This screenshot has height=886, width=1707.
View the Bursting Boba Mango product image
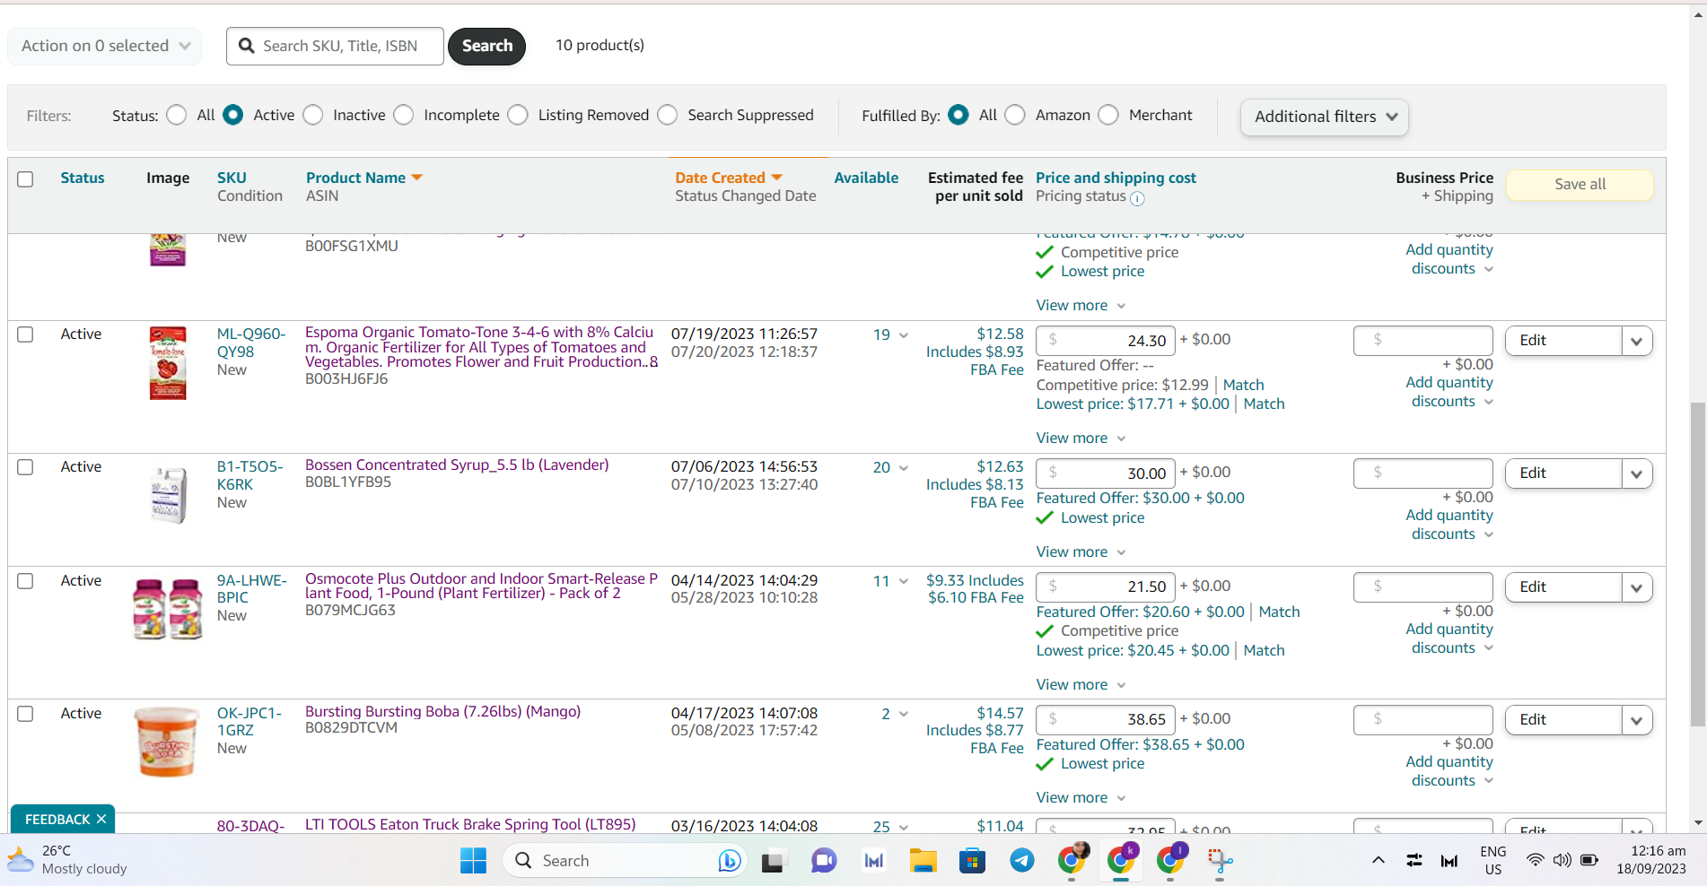coord(167,741)
